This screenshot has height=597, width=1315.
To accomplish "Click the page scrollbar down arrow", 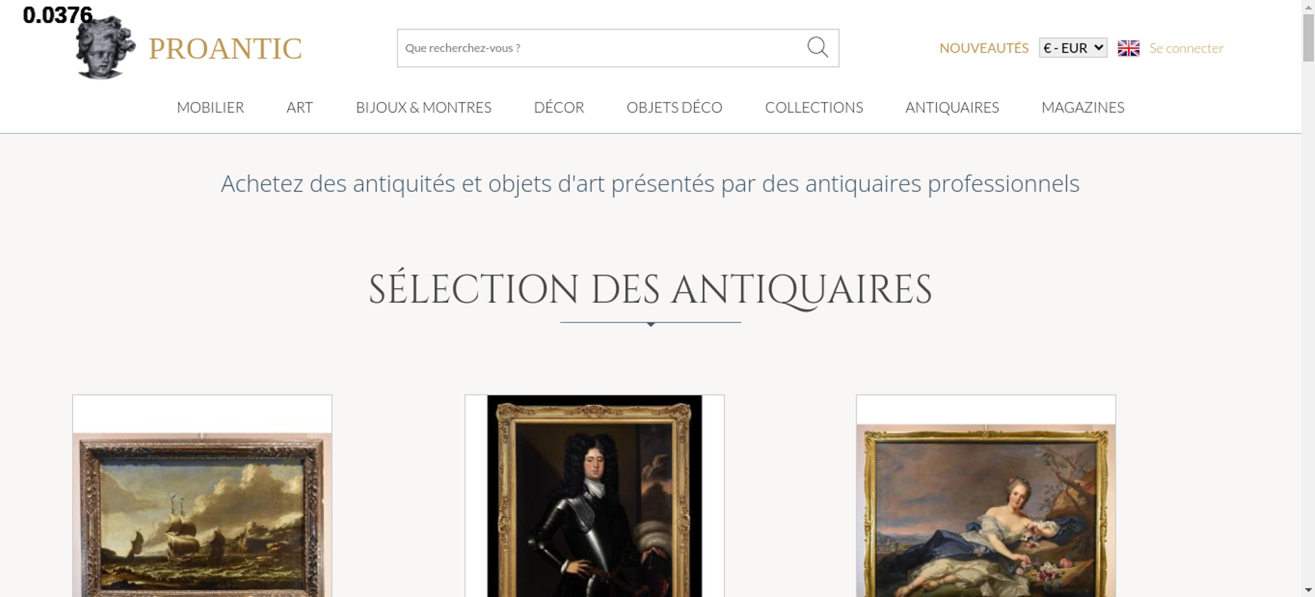I will [x=1308, y=590].
